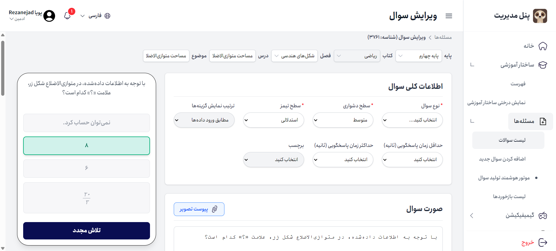Open فهرست sidebar item

coord(518,84)
